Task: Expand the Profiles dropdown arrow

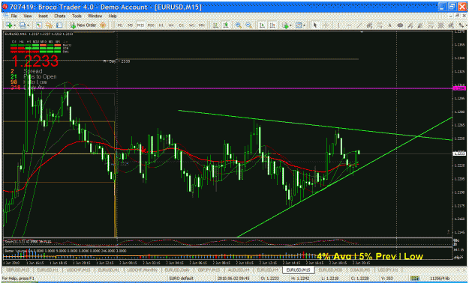Action: pyautogui.click(x=28, y=25)
